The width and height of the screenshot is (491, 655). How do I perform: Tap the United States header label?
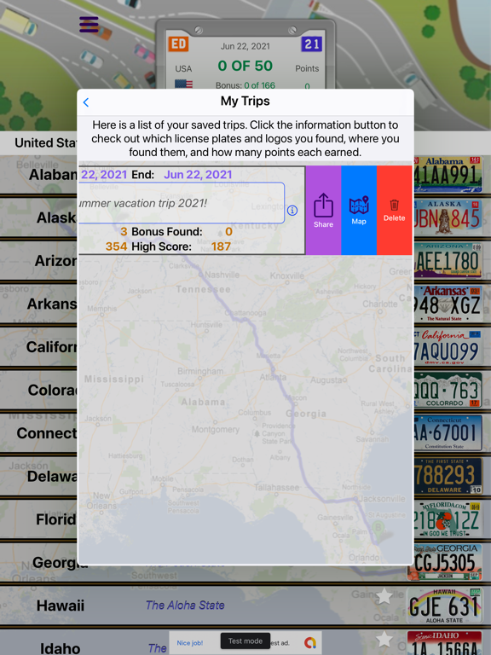pyautogui.click(x=46, y=143)
